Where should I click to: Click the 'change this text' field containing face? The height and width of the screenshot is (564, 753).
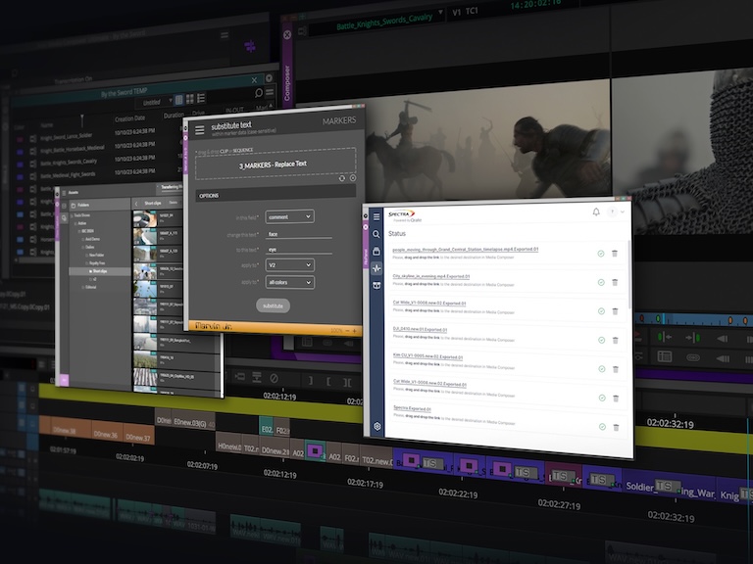(298, 234)
